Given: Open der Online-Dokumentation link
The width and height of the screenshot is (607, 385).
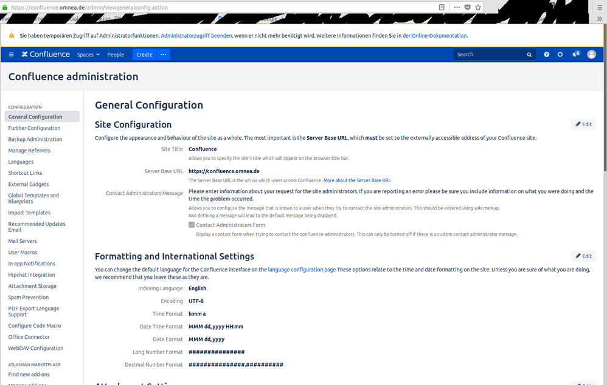Looking at the screenshot, I should pyautogui.click(x=434, y=36).
